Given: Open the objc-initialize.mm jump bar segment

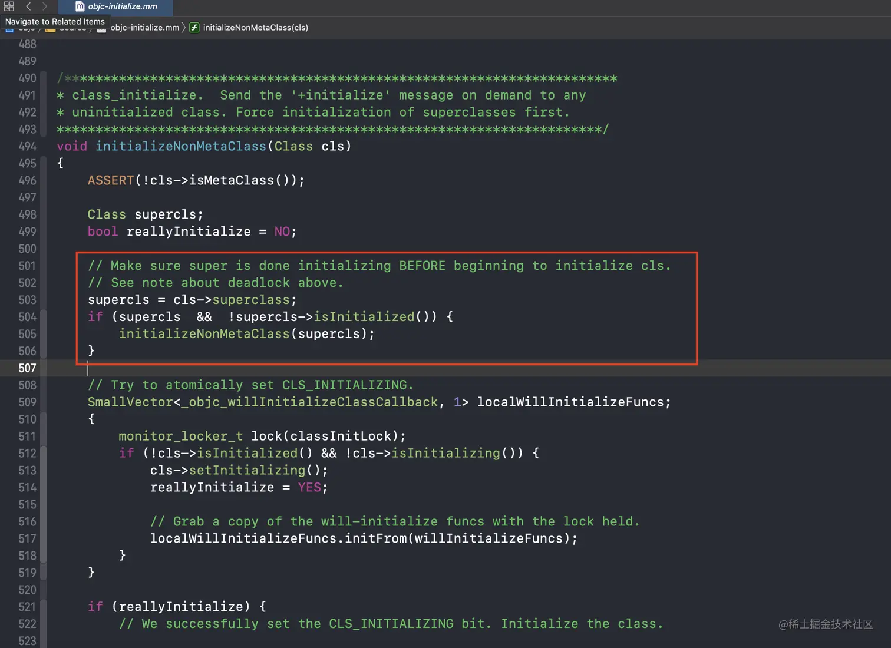Looking at the screenshot, I should tap(144, 28).
